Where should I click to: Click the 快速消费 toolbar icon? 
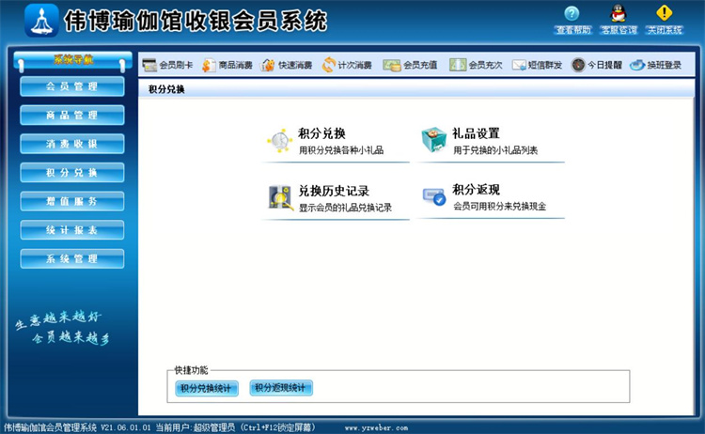[x=268, y=65]
